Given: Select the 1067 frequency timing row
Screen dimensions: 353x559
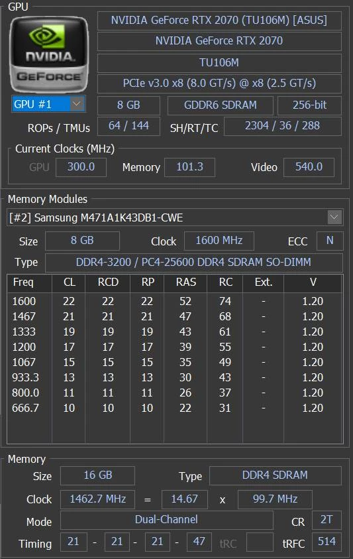Looking at the screenshot, I should pos(175,362).
